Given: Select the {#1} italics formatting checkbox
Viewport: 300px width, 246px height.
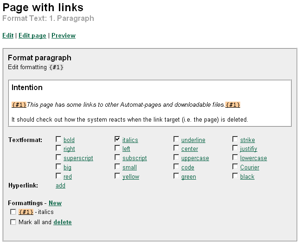Looking at the screenshot, I should [13, 212].
